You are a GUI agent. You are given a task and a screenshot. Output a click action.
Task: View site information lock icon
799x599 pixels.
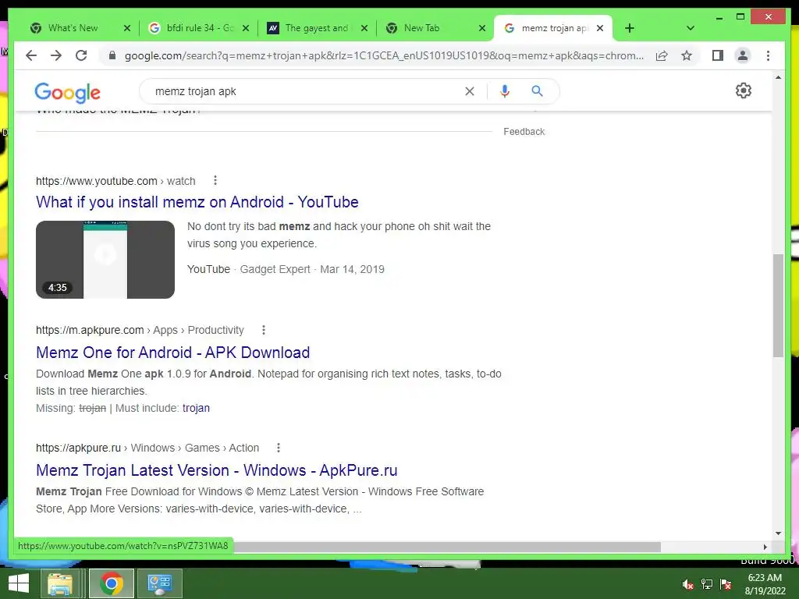pyautogui.click(x=112, y=55)
